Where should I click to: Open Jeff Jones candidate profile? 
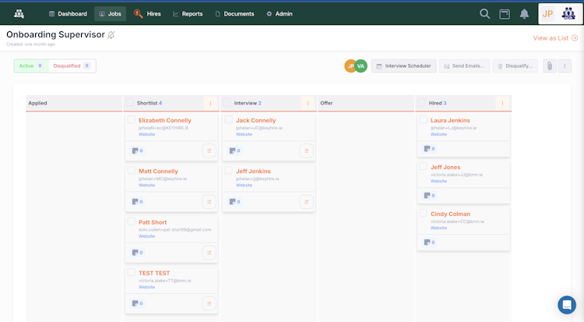coord(445,167)
